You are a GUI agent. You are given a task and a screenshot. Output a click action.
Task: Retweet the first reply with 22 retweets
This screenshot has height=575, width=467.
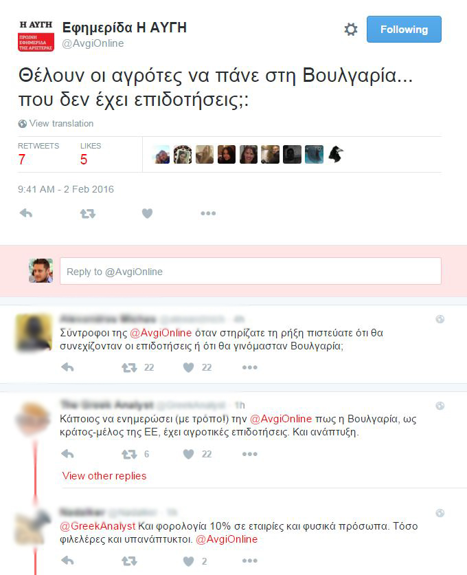(x=129, y=367)
